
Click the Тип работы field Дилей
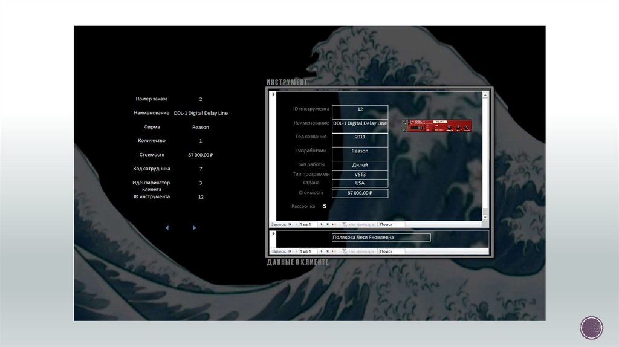360,165
